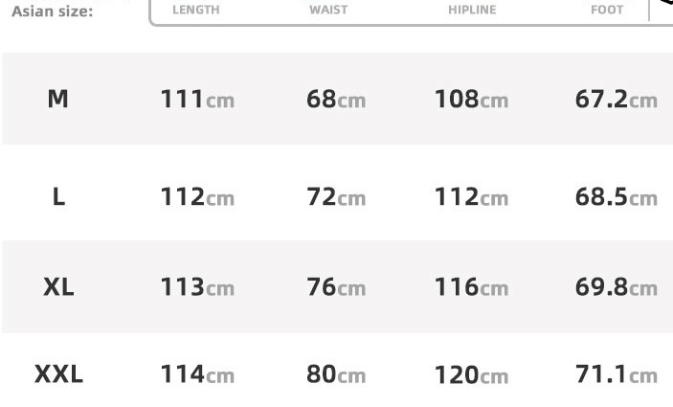Click the 68cm waist value

click(336, 100)
